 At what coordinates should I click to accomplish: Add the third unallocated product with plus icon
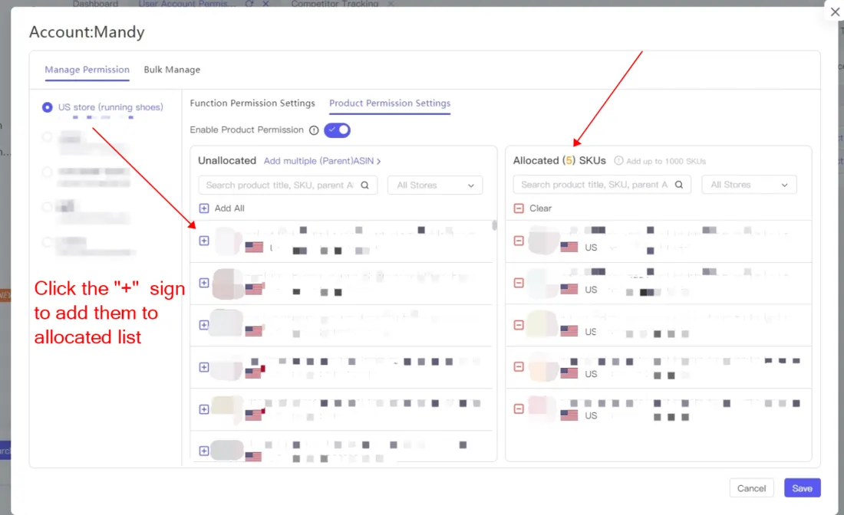pyautogui.click(x=204, y=325)
